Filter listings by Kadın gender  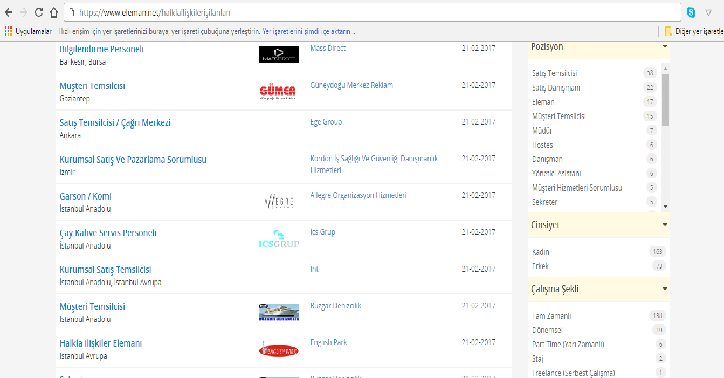541,252
